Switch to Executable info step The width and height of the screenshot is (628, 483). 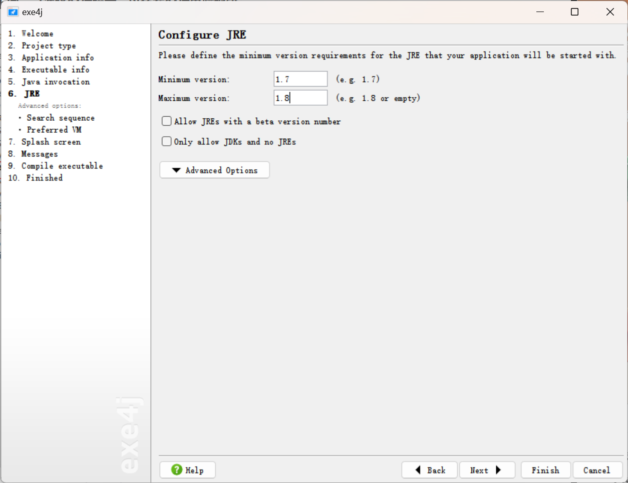pos(56,70)
